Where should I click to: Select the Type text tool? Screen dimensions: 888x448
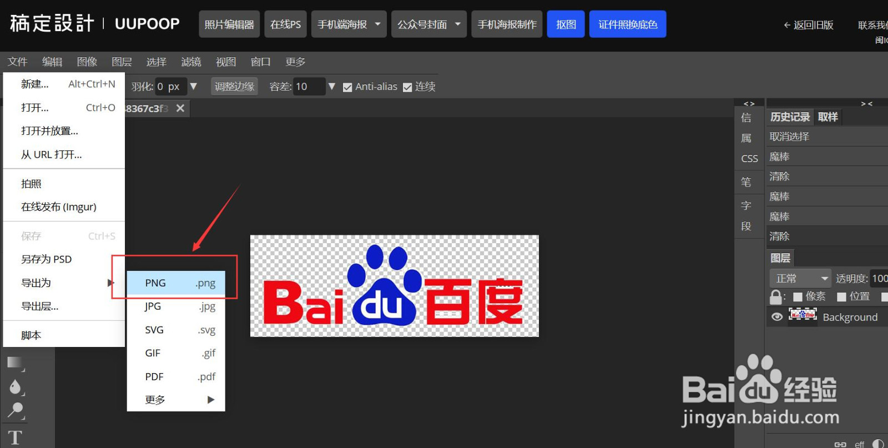coord(14,437)
